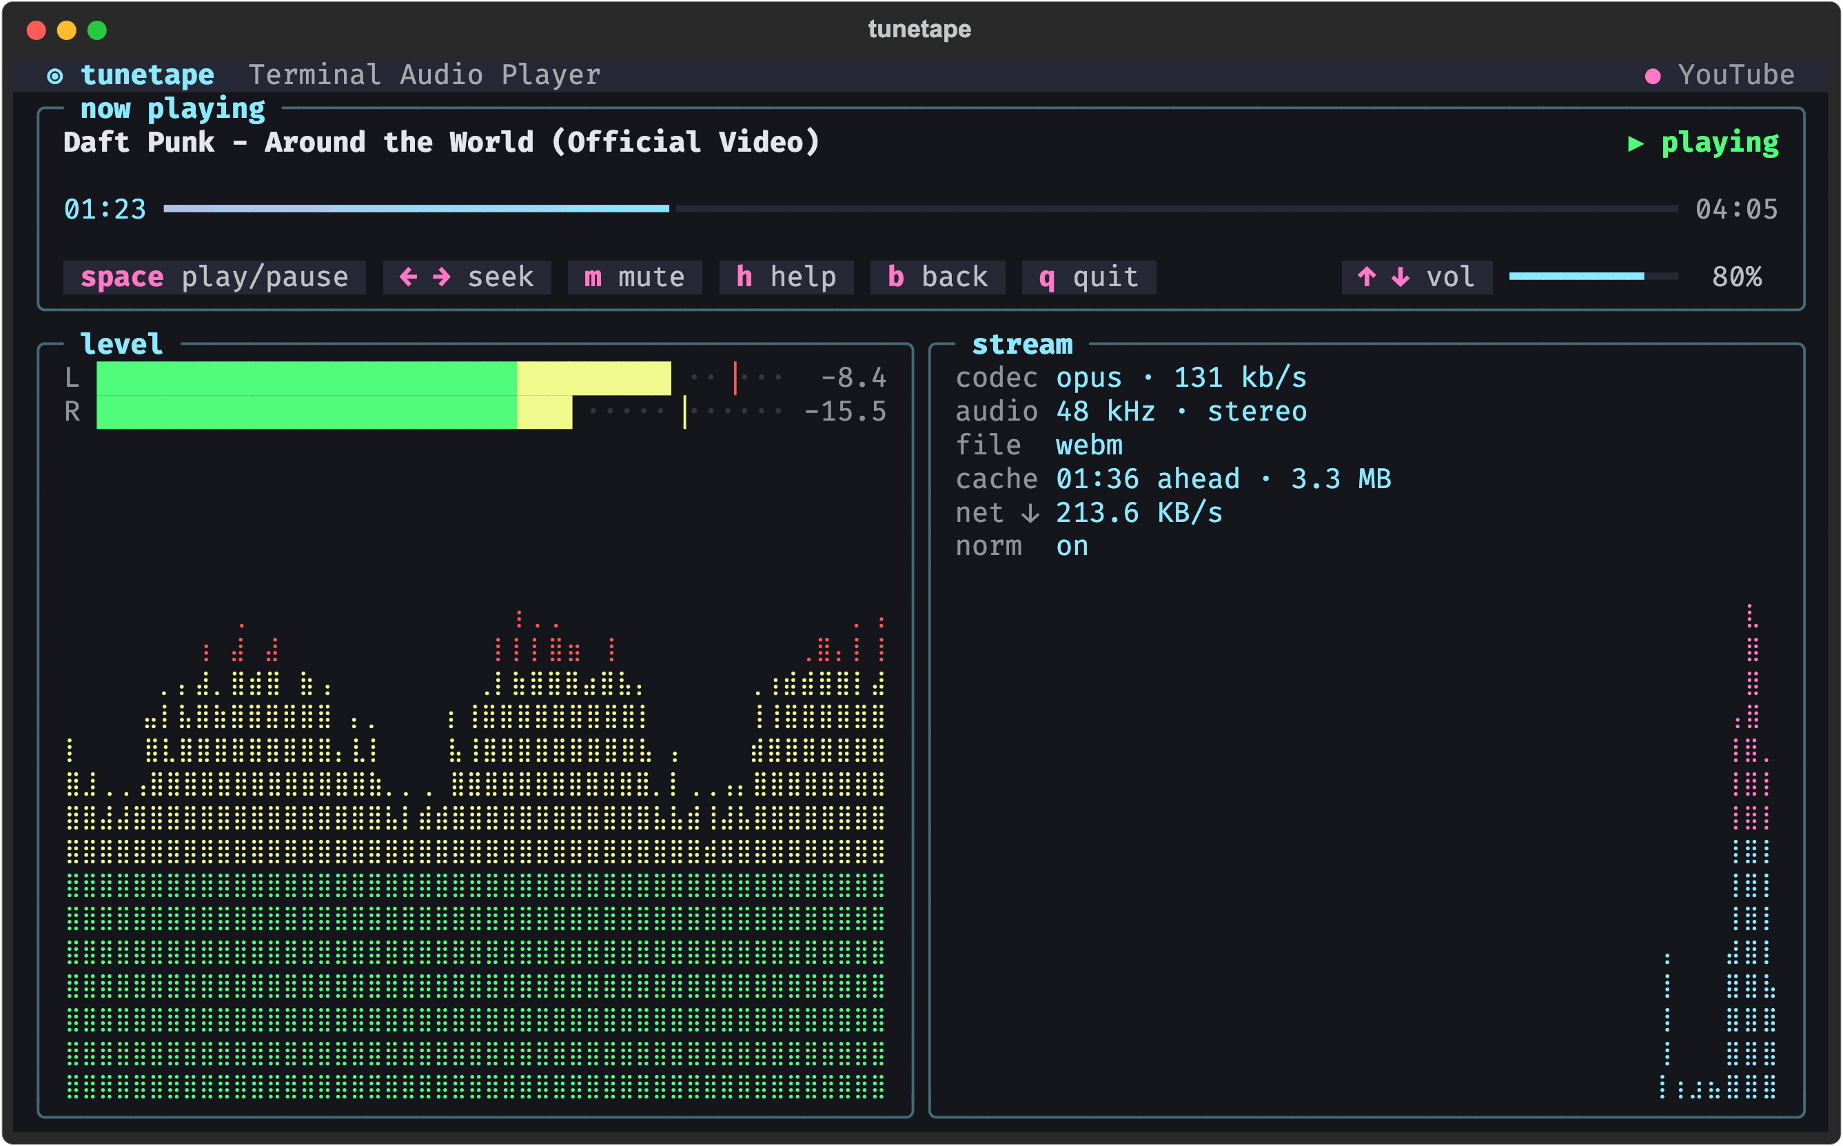Open help via the h help hint

[786, 277]
